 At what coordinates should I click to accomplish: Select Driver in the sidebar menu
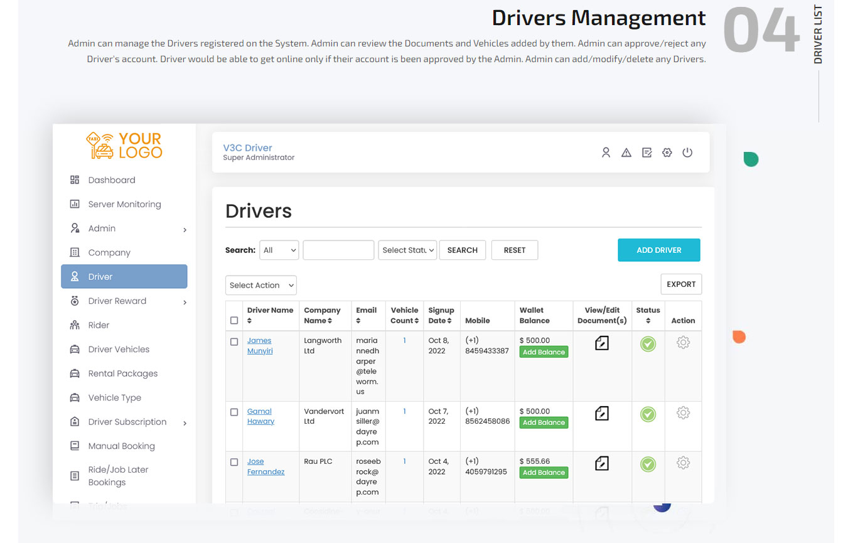click(x=124, y=276)
